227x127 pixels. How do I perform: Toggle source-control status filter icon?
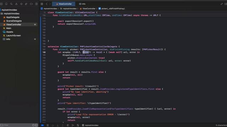click(x=36, y=125)
